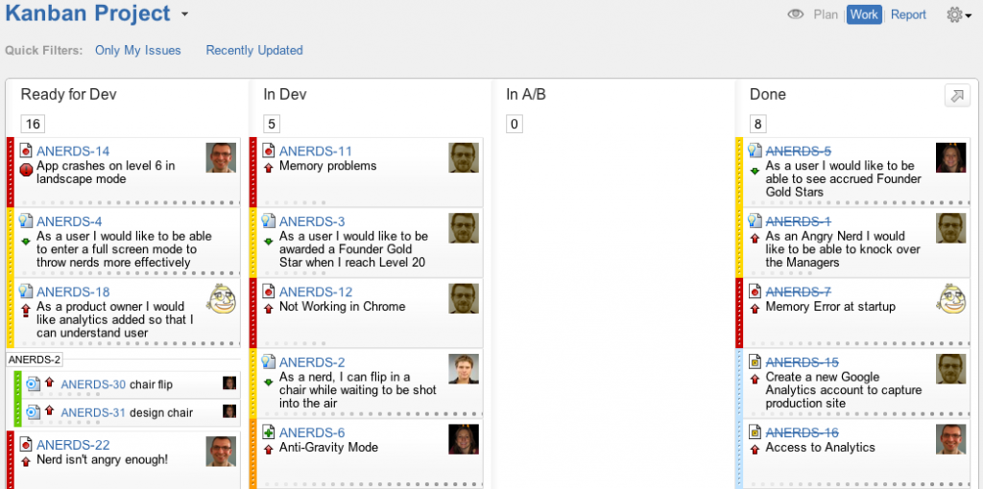Open the ANERDS-11 issue link
983x489 pixels.
(x=316, y=151)
